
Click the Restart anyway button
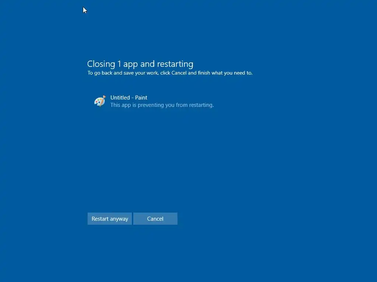110,219
